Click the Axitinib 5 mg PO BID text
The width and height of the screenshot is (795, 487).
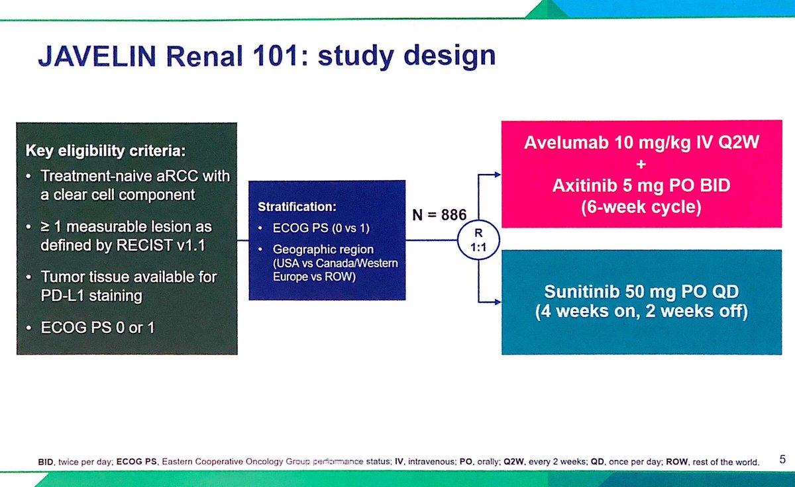641,186
